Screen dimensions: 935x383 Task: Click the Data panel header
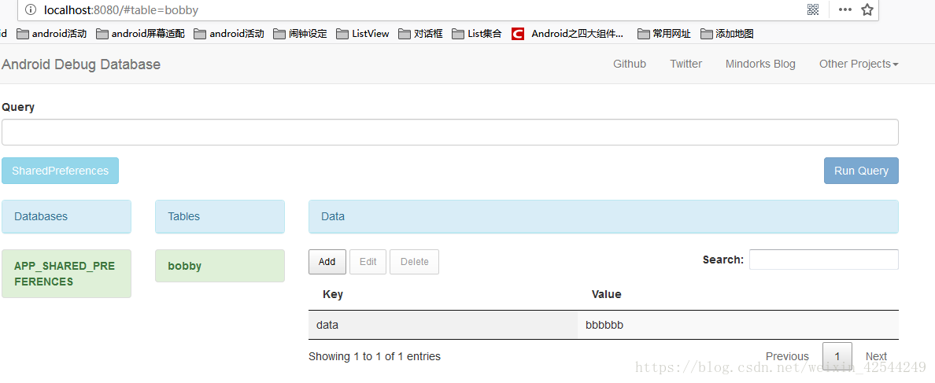click(x=604, y=216)
